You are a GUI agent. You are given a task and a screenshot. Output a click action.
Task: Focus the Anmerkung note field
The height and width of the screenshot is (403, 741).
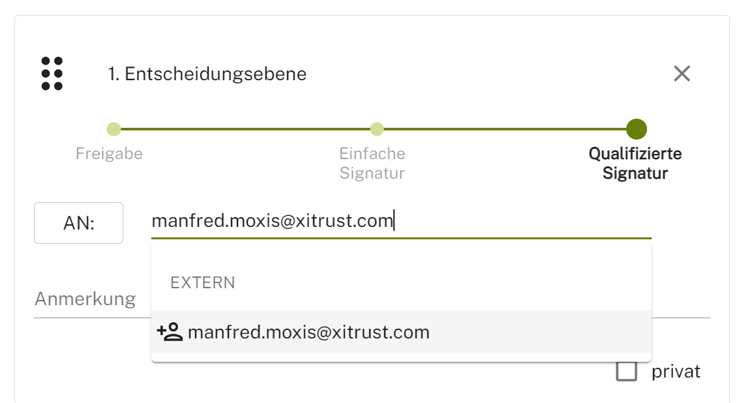tap(85, 299)
